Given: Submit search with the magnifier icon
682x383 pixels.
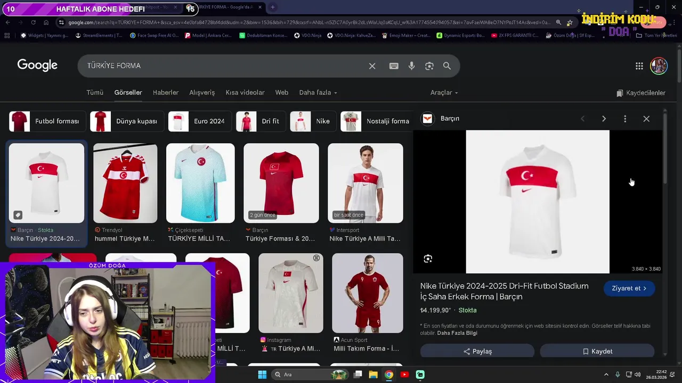Looking at the screenshot, I should [x=447, y=66].
